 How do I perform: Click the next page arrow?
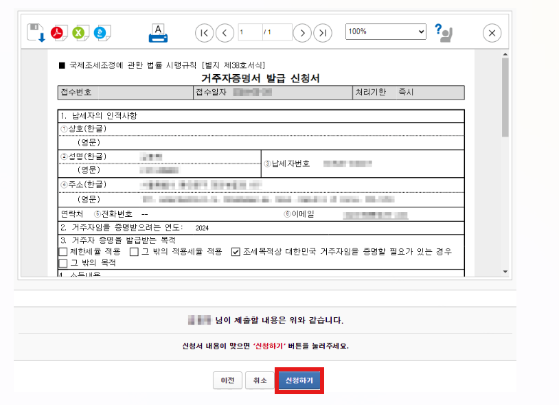point(303,32)
